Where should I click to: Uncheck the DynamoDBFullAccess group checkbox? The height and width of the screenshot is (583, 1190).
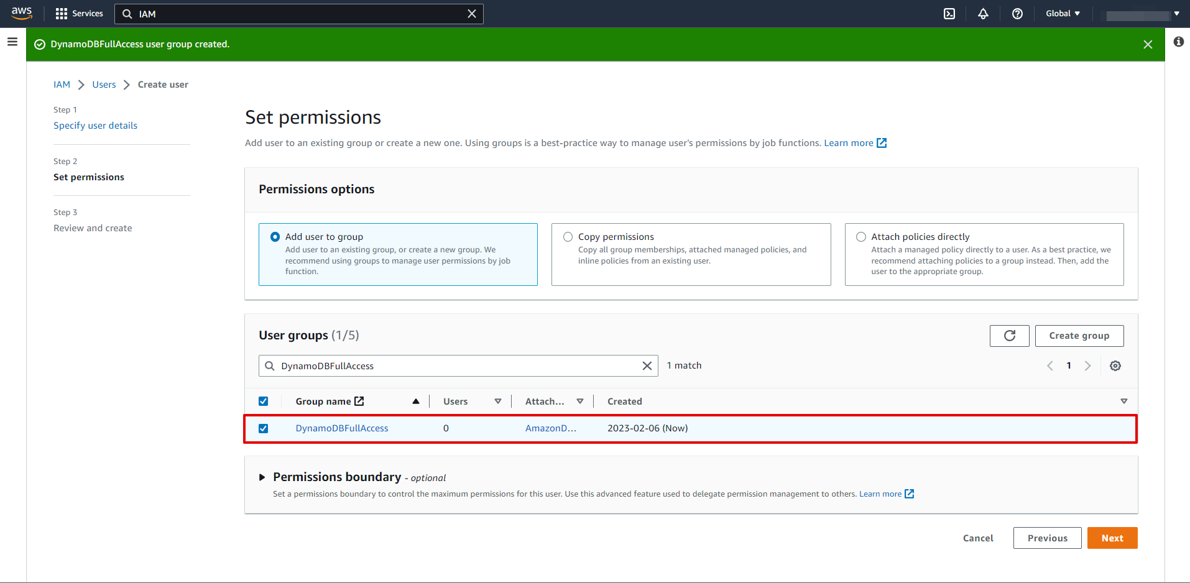click(263, 428)
